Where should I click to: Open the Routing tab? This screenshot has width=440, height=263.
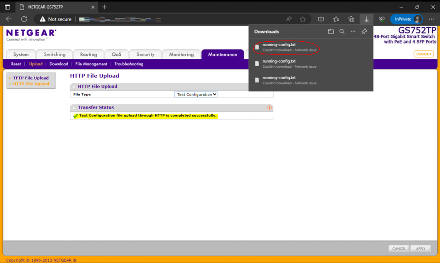coord(88,54)
